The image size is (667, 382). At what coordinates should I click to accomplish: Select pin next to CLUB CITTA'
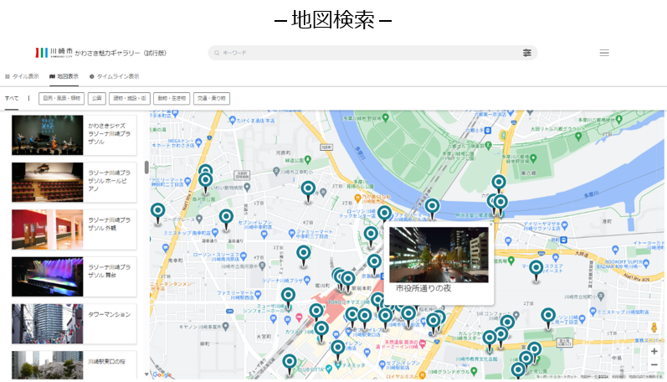click(290, 364)
